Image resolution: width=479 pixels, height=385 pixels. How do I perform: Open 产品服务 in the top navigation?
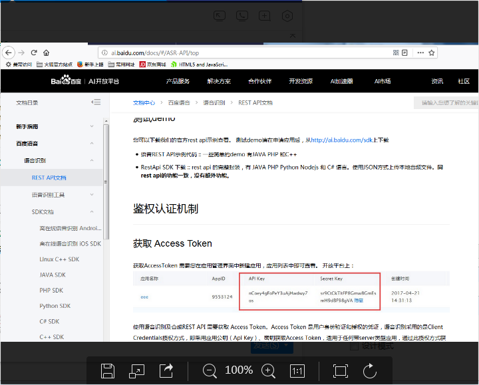click(178, 81)
